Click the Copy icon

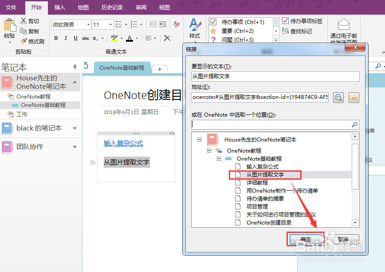point(24,31)
